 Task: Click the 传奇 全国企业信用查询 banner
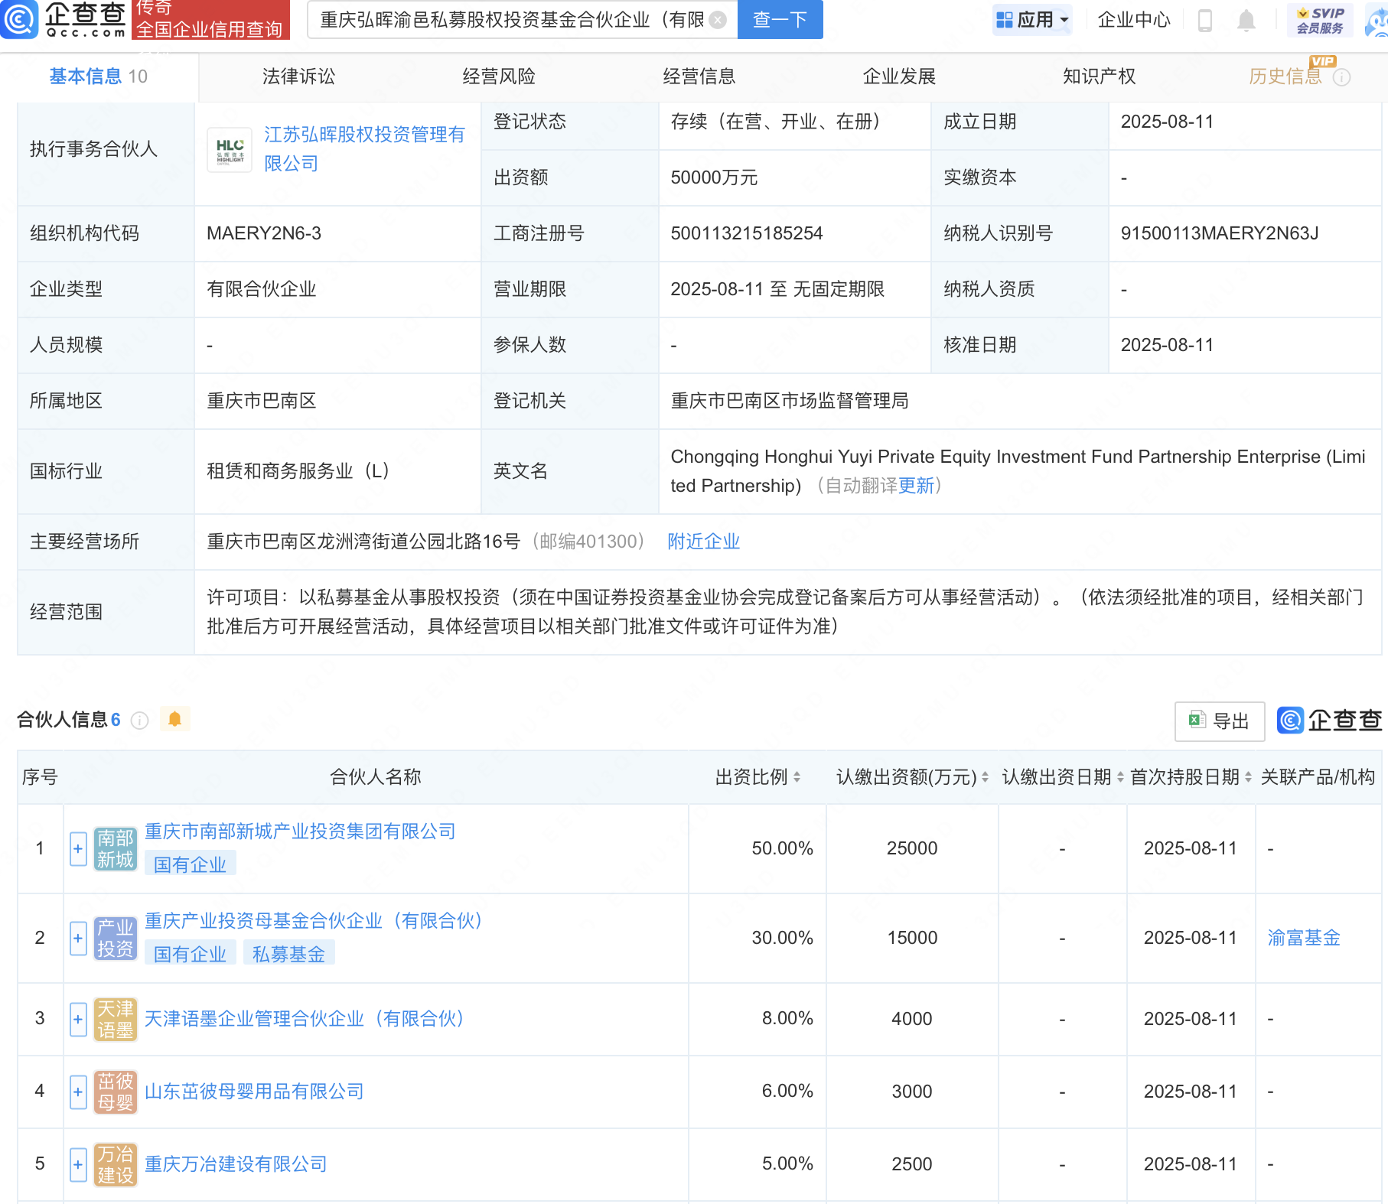[x=210, y=19]
